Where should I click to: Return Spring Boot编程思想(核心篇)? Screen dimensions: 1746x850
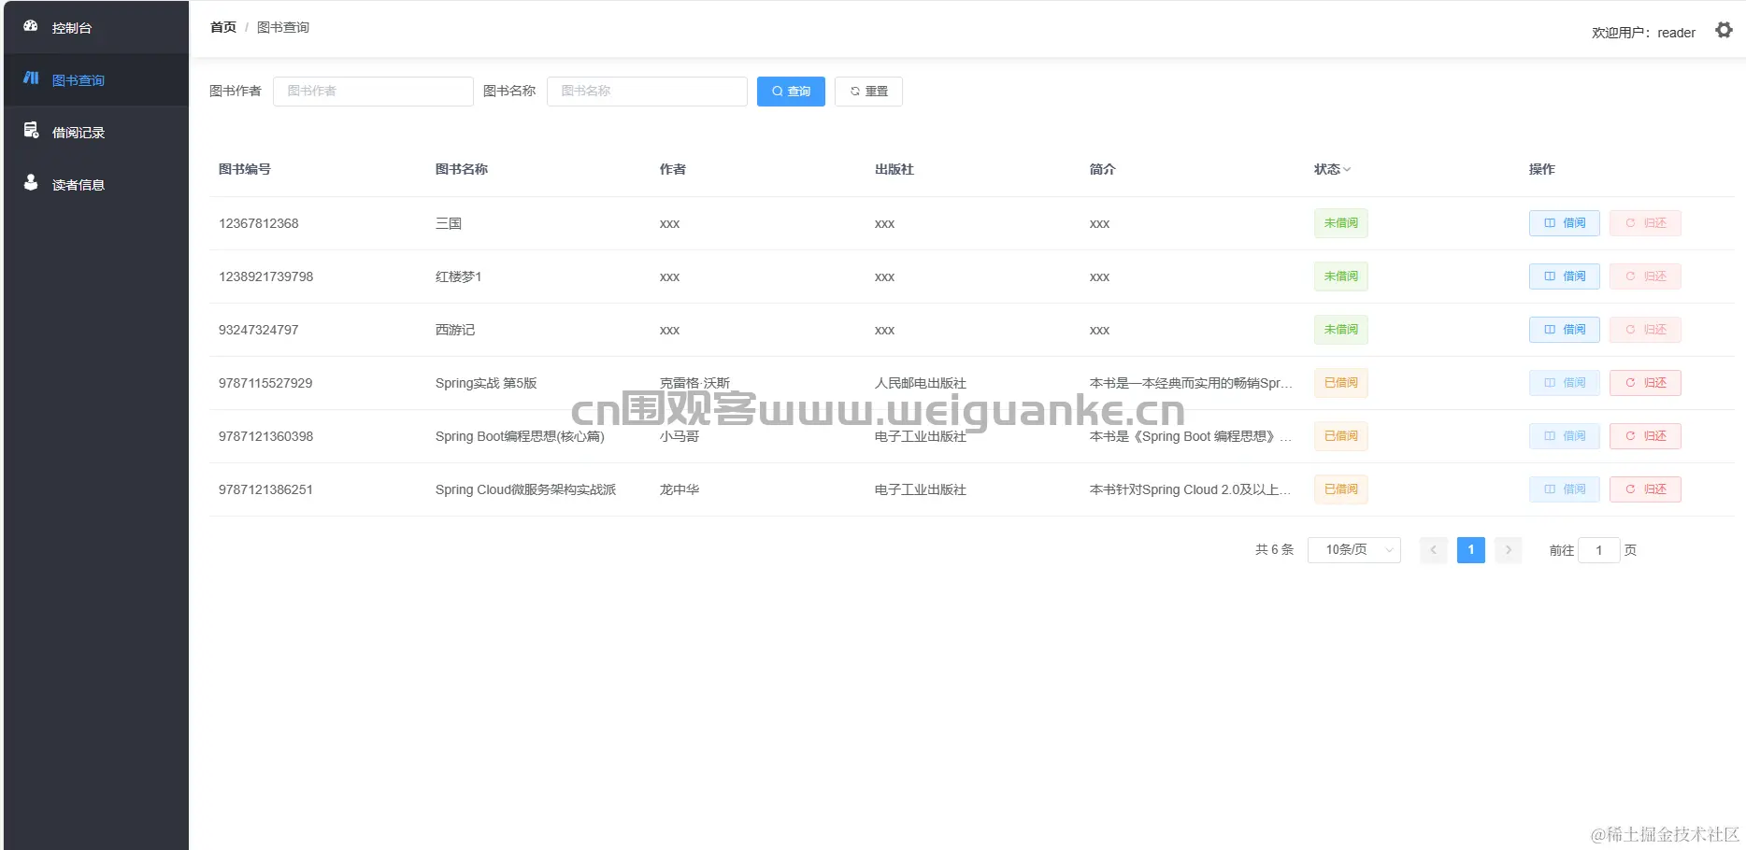pos(1645,436)
